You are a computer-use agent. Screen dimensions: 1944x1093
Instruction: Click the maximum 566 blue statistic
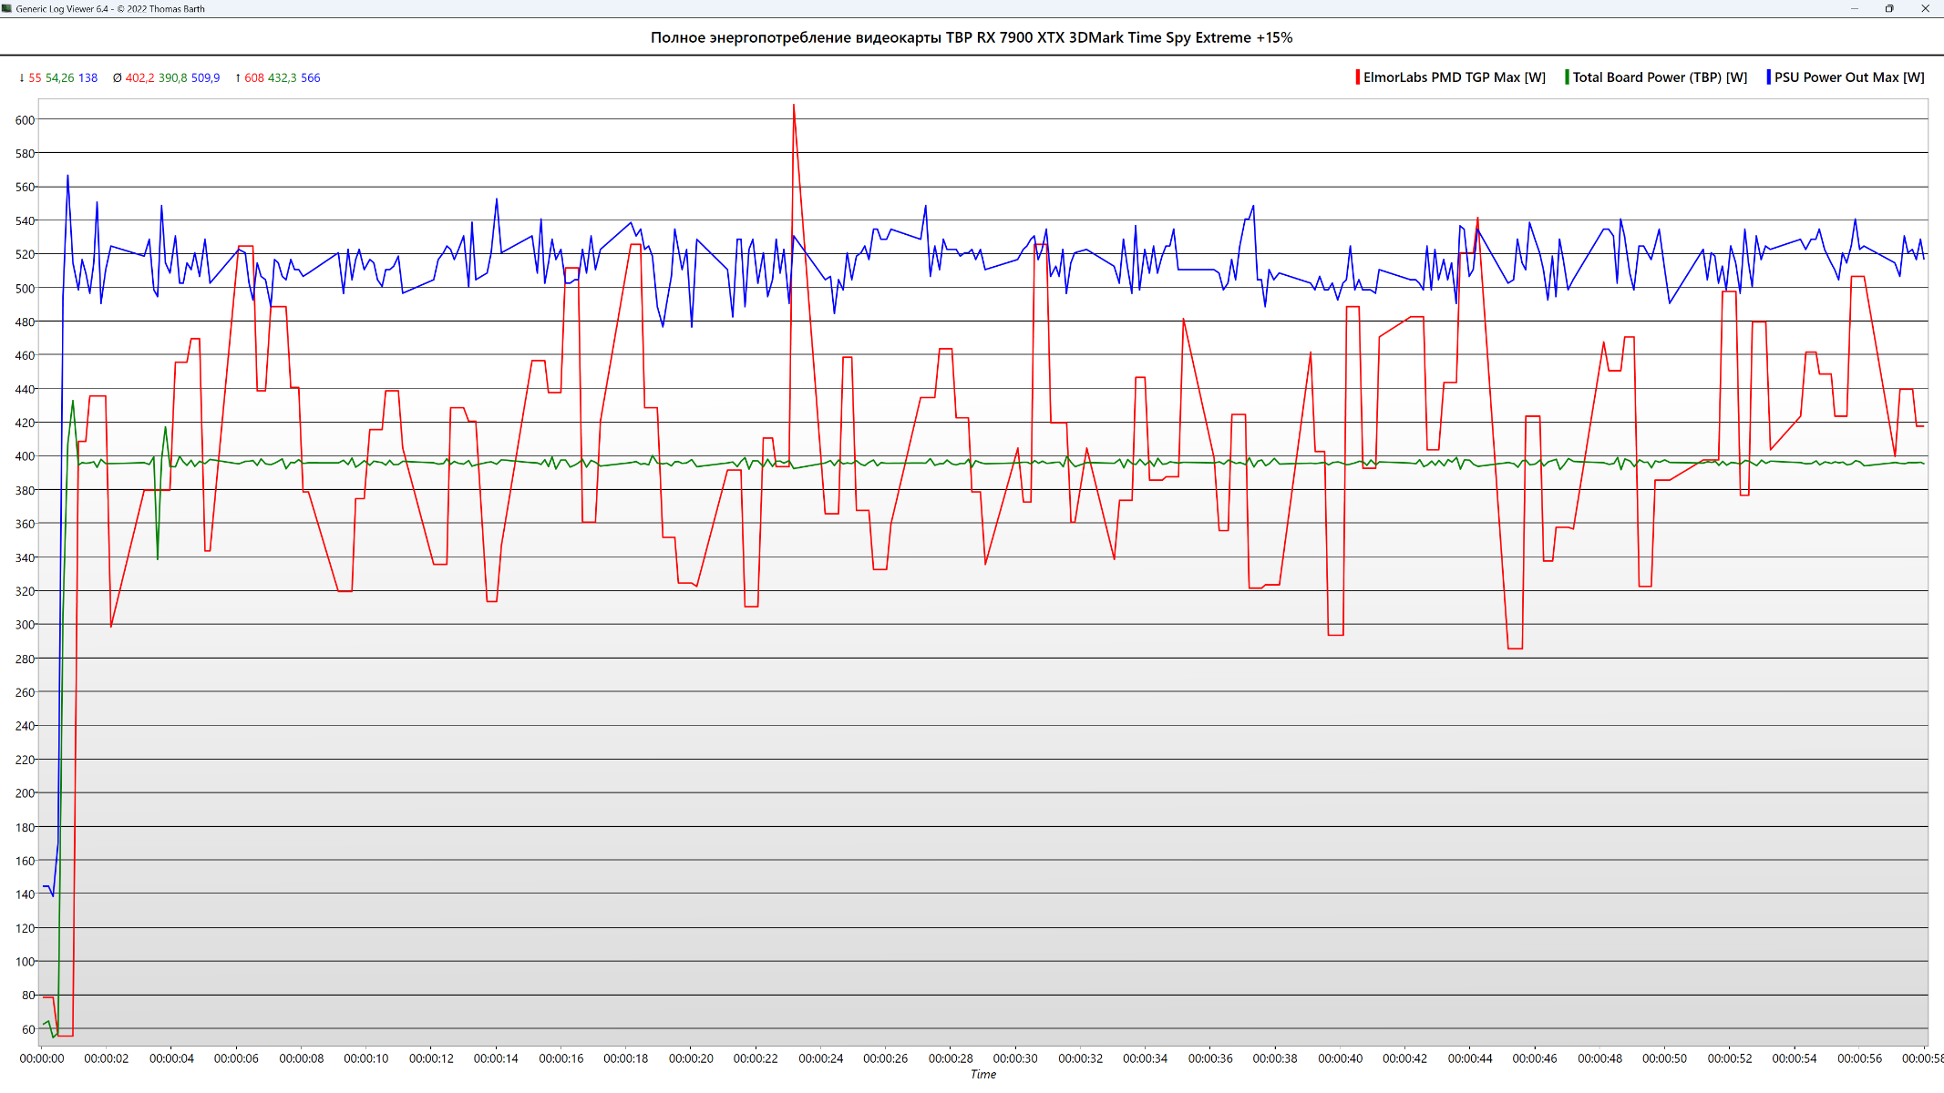tap(310, 78)
